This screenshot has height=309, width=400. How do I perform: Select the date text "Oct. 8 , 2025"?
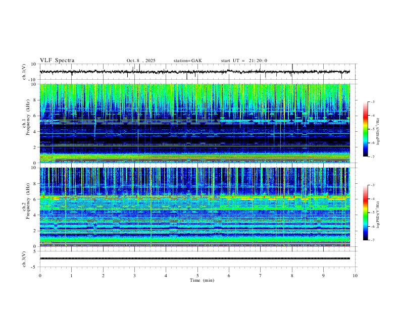141,61
